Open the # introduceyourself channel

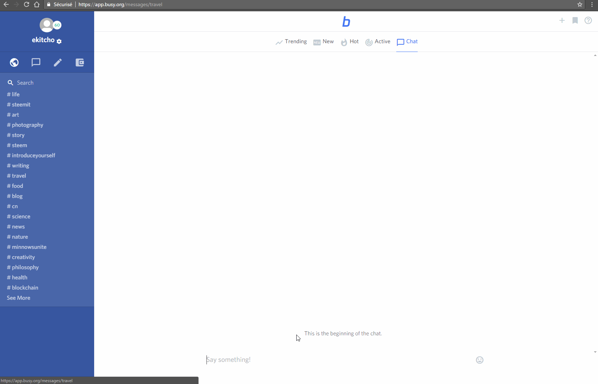pos(31,155)
